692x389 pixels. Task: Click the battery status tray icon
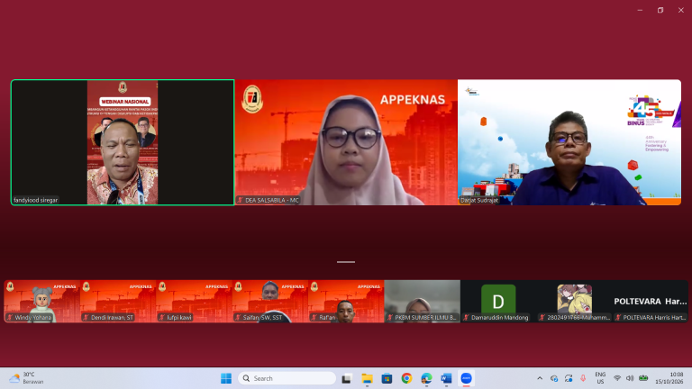coord(643,378)
